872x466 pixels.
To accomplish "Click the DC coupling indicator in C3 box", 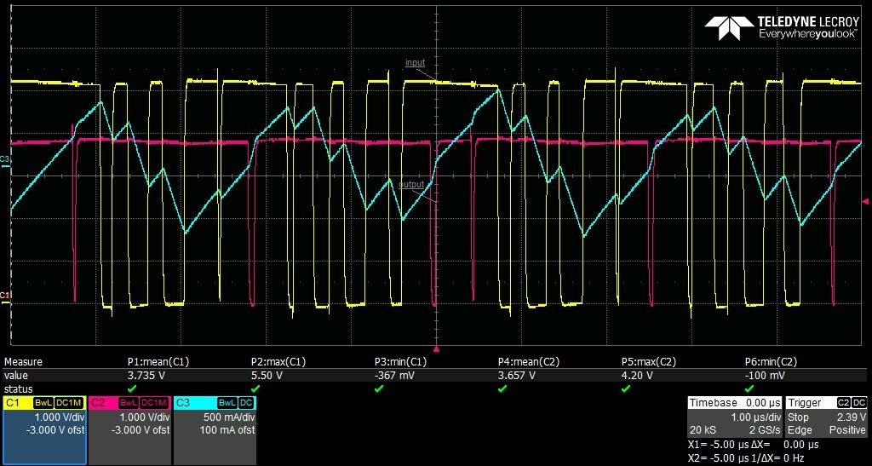I will click(247, 403).
